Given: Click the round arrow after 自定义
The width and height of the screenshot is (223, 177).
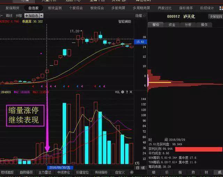Looking at the screenshot, I should tap(132, 172).
